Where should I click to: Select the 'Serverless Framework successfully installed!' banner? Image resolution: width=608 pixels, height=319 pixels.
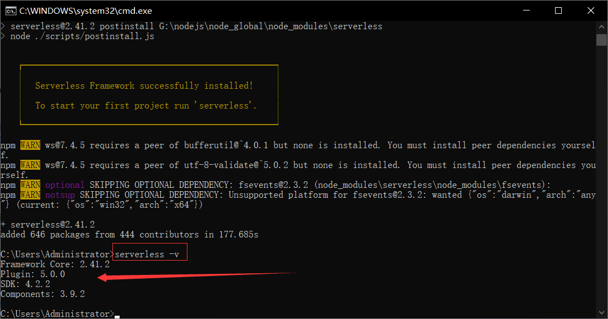(x=143, y=85)
